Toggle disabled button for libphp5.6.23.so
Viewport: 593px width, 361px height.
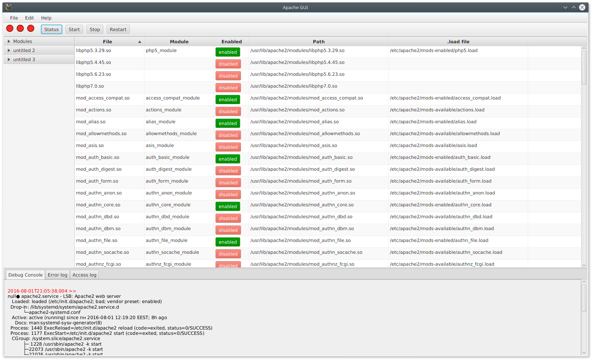point(228,76)
